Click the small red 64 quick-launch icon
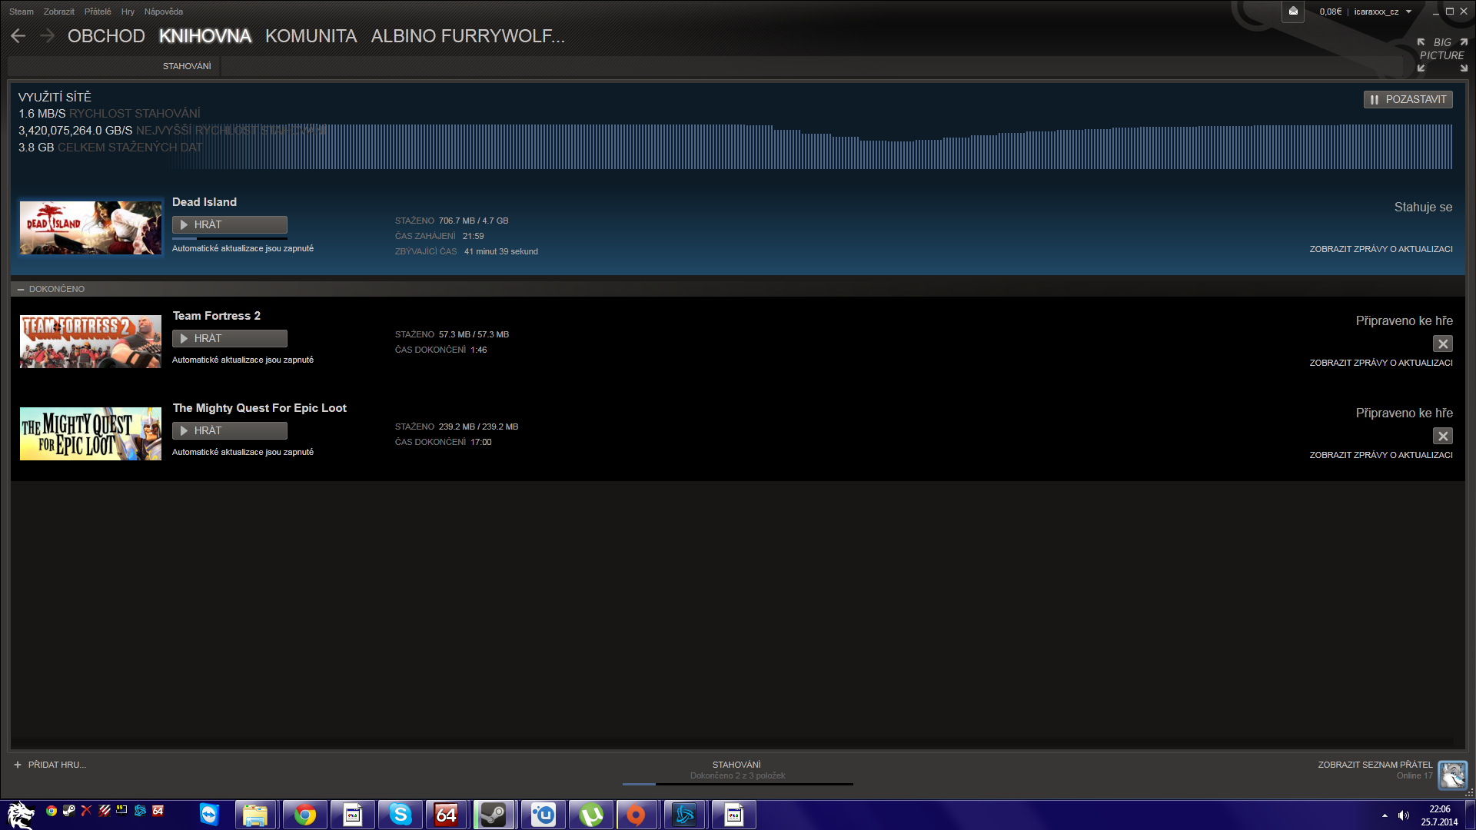The height and width of the screenshot is (830, 1476). (158, 811)
